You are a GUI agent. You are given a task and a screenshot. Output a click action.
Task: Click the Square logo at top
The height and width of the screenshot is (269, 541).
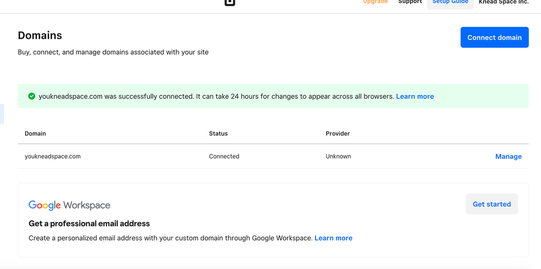(x=230, y=3)
